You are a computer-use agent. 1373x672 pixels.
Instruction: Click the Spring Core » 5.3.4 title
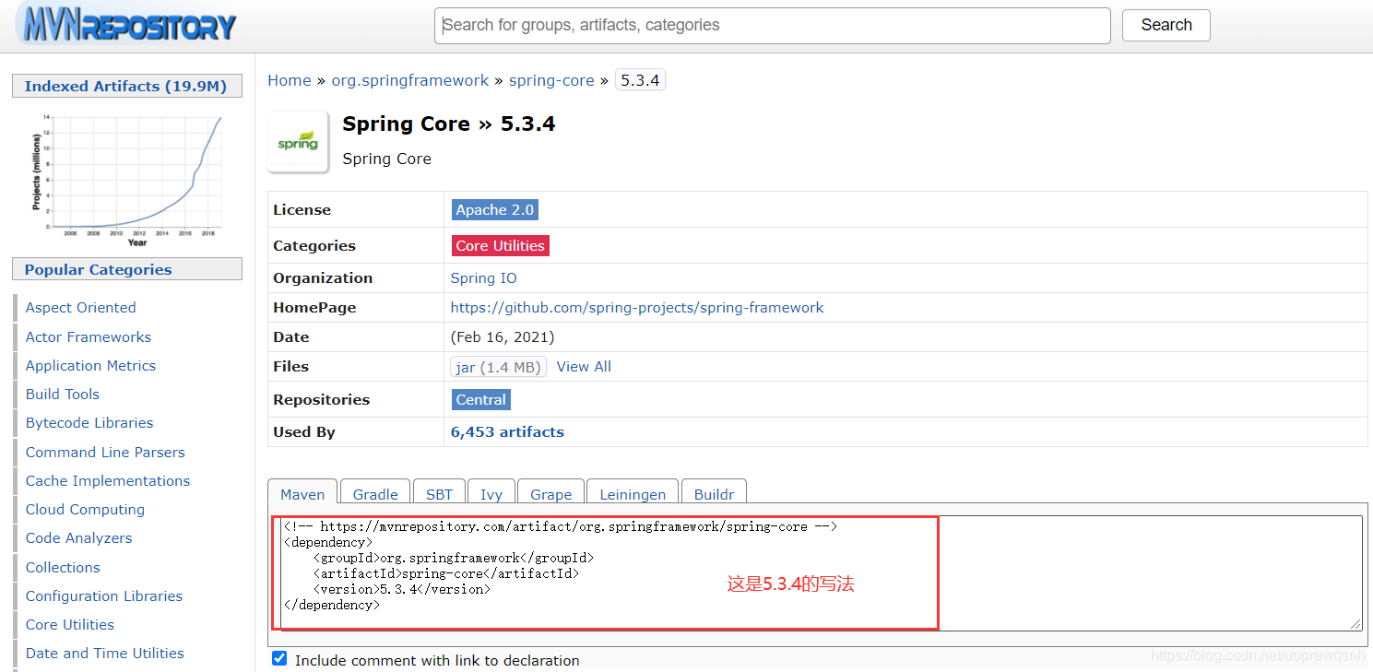pos(448,124)
